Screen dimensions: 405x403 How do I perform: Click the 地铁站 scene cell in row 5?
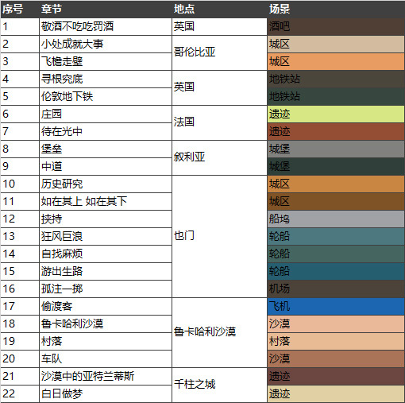[x=336, y=96]
